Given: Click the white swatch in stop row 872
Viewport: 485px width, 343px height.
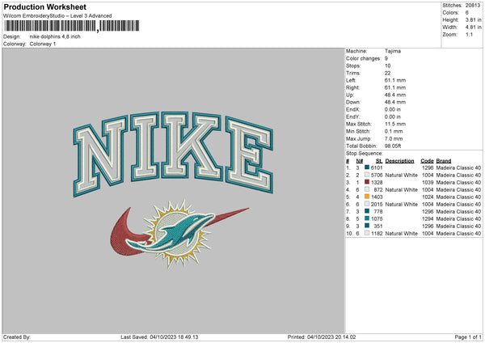Looking at the screenshot, I should (367, 189).
